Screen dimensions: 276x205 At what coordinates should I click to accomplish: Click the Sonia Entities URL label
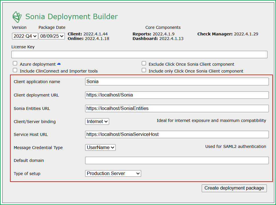point(32,108)
